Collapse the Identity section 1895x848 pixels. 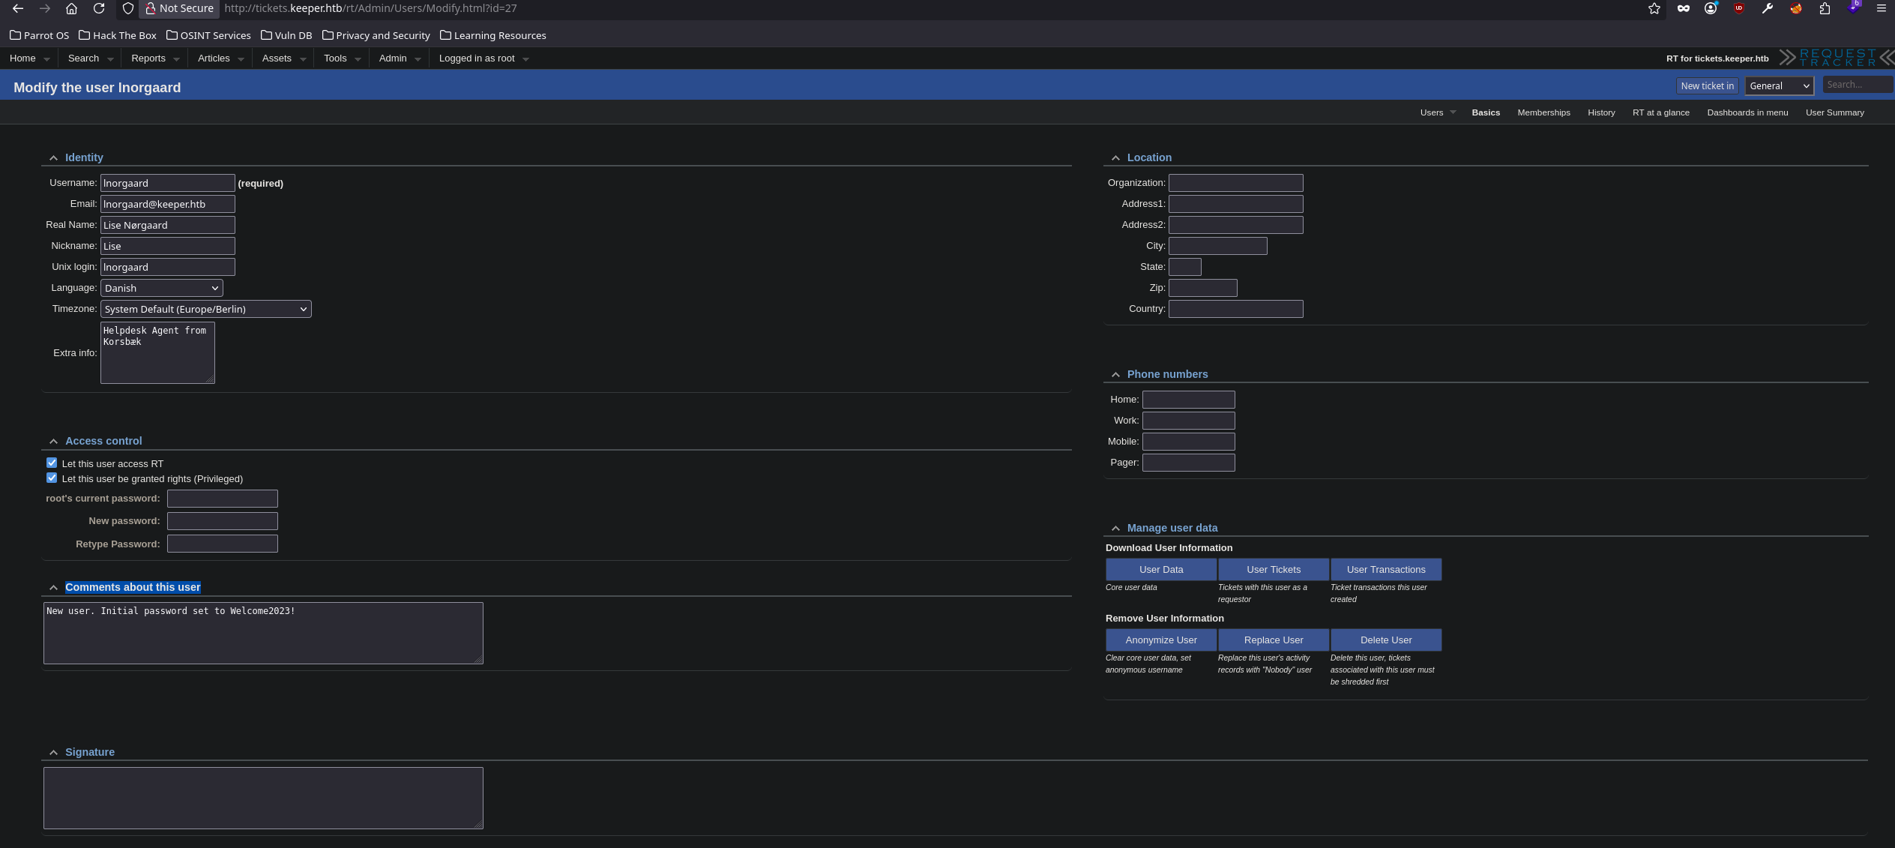(53, 157)
